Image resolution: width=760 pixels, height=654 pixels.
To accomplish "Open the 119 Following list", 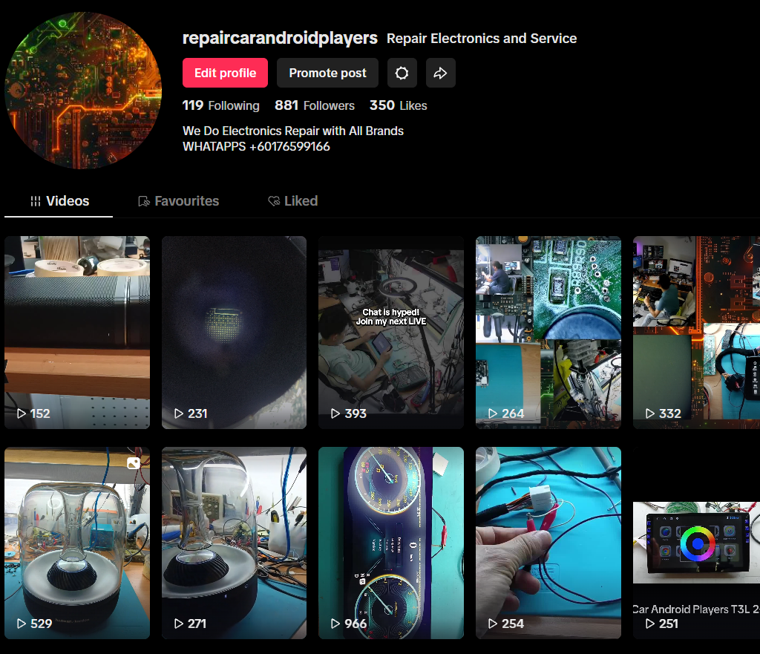I will [x=220, y=105].
